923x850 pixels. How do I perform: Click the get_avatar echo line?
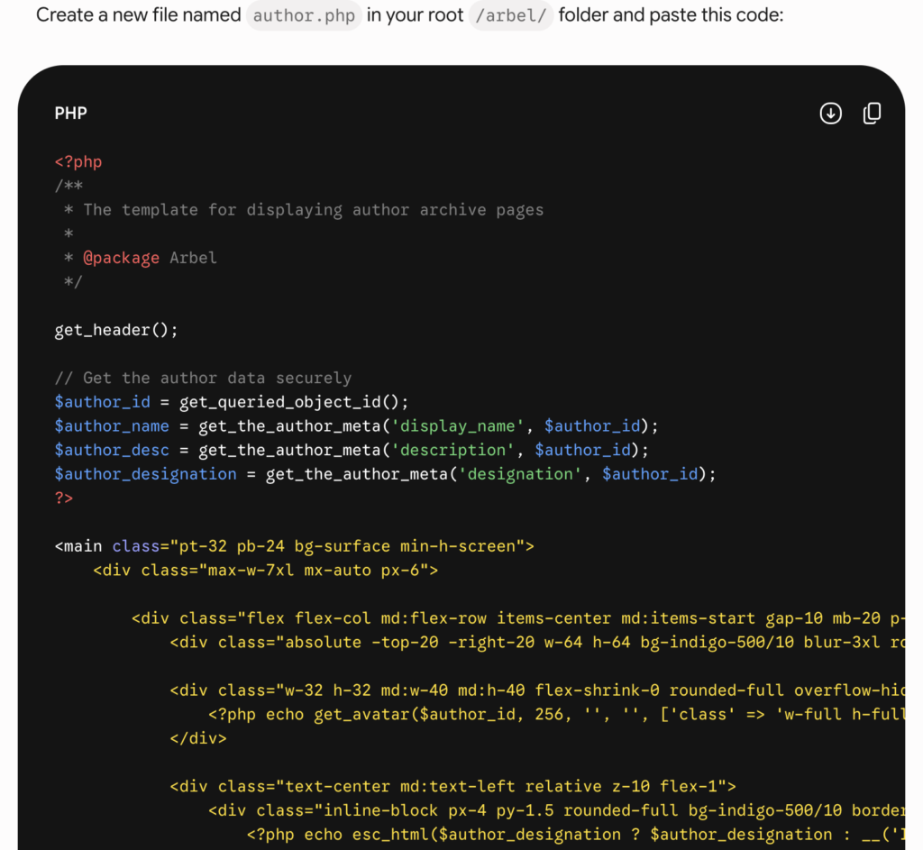coord(557,715)
